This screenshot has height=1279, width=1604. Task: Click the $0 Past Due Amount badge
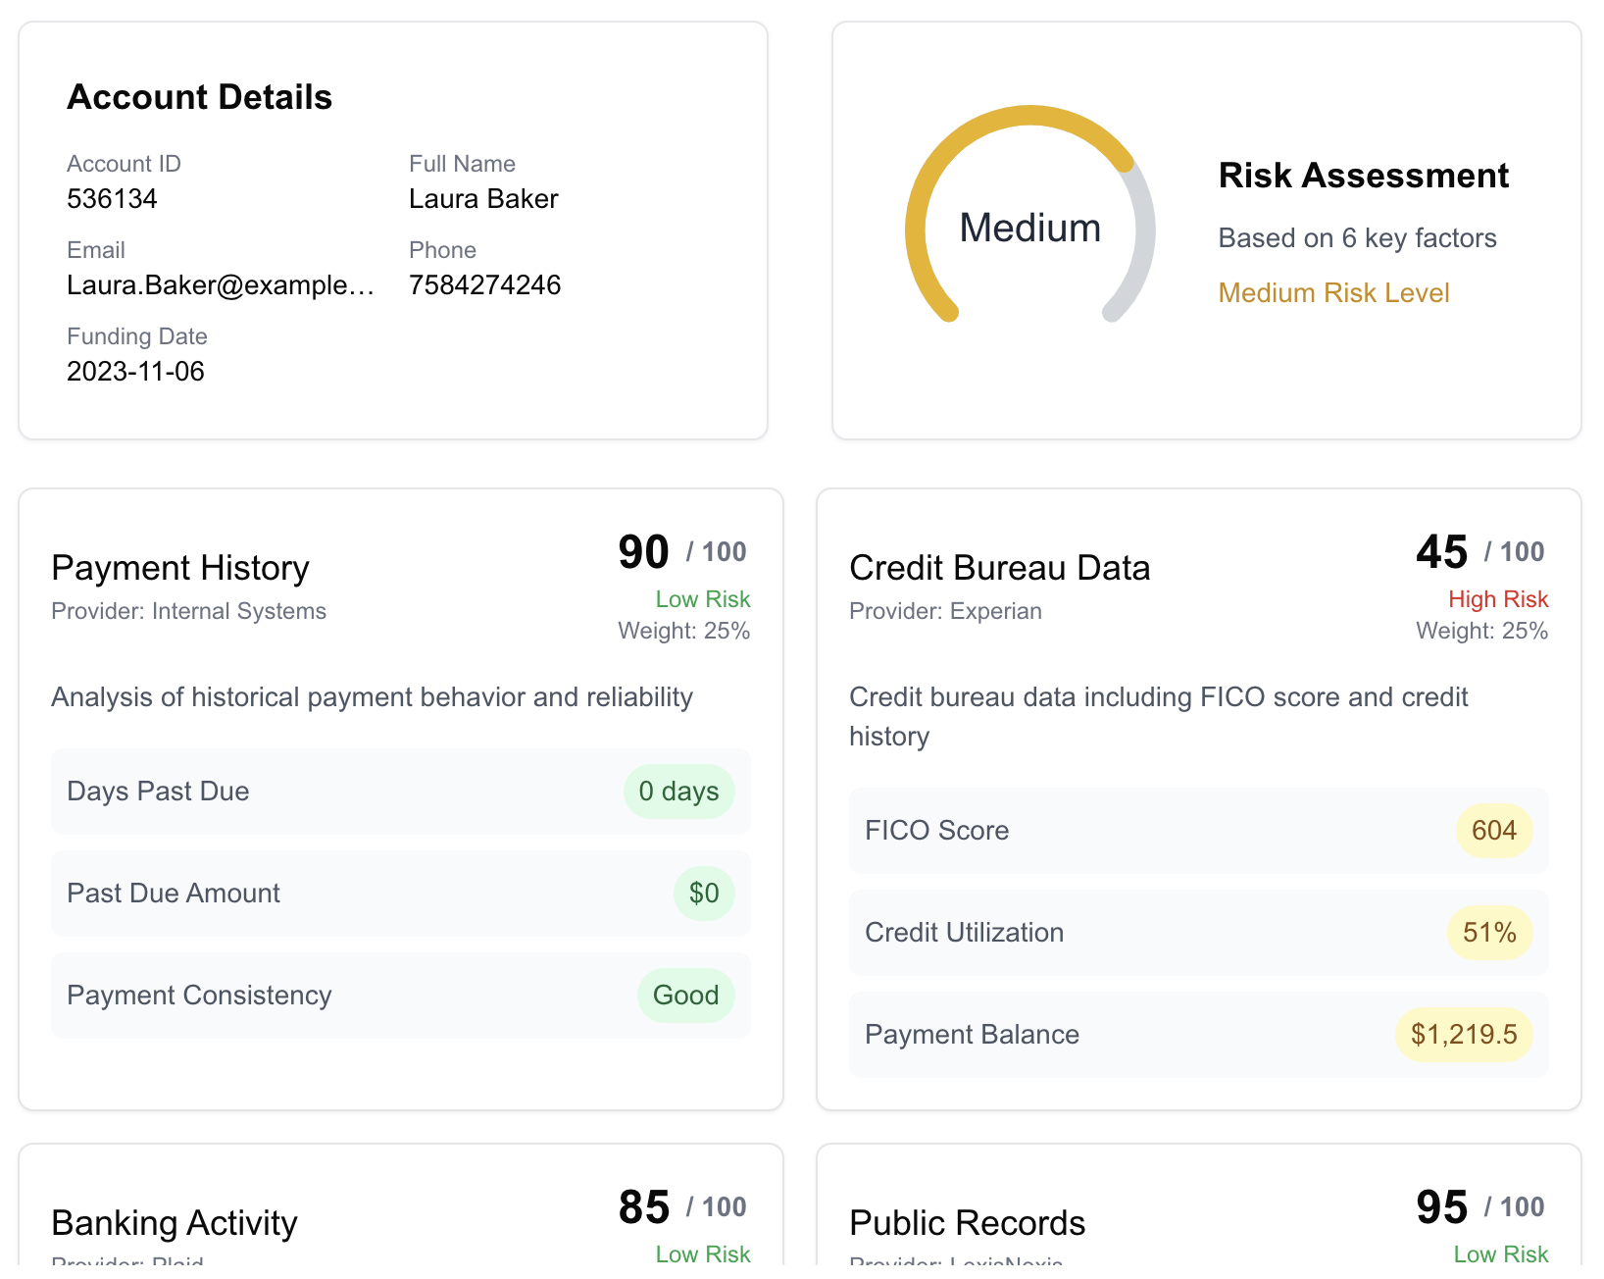click(704, 894)
